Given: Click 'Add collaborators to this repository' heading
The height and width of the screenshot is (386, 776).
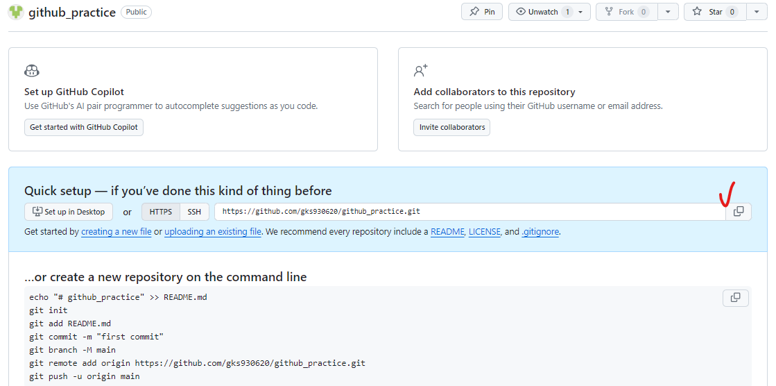Looking at the screenshot, I should 494,92.
